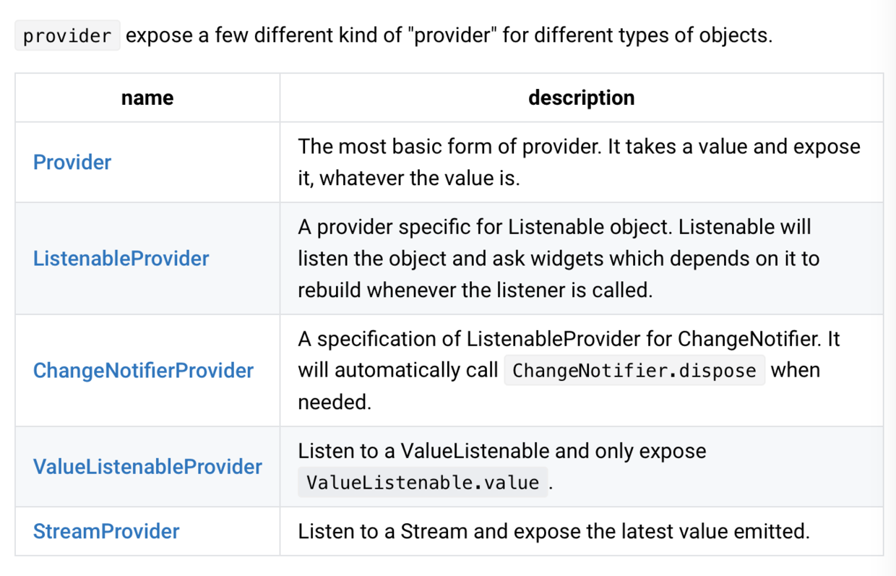Viewport: 896px width, 576px height.
Task: Open the ListenableProvider link
Action: click(121, 258)
